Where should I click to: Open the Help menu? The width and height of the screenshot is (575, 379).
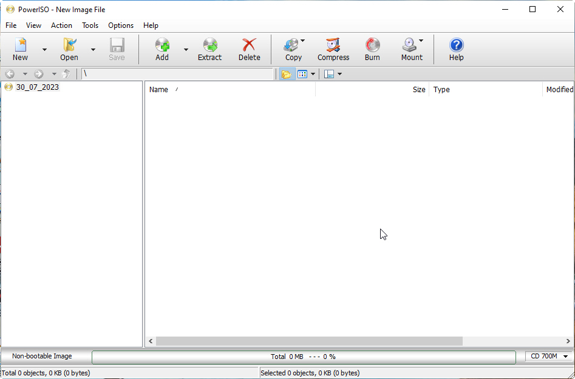pyautogui.click(x=151, y=25)
